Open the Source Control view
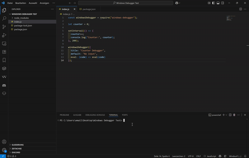 tap(4, 27)
